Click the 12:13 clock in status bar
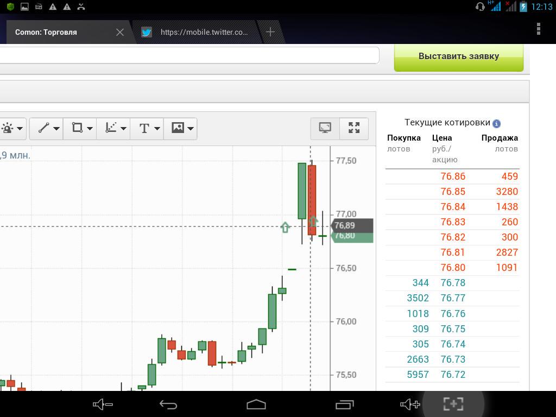The width and height of the screenshot is (556, 417). pos(542,7)
